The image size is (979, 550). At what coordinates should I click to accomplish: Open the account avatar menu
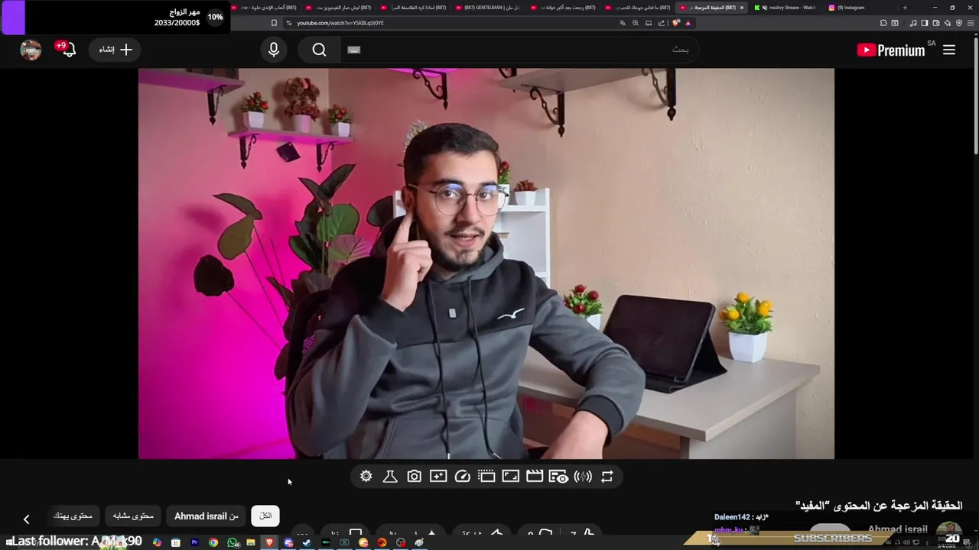pyautogui.click(x=31, y=50)
